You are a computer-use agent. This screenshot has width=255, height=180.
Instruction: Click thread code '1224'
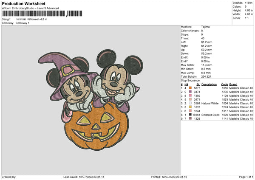[225, 107]
